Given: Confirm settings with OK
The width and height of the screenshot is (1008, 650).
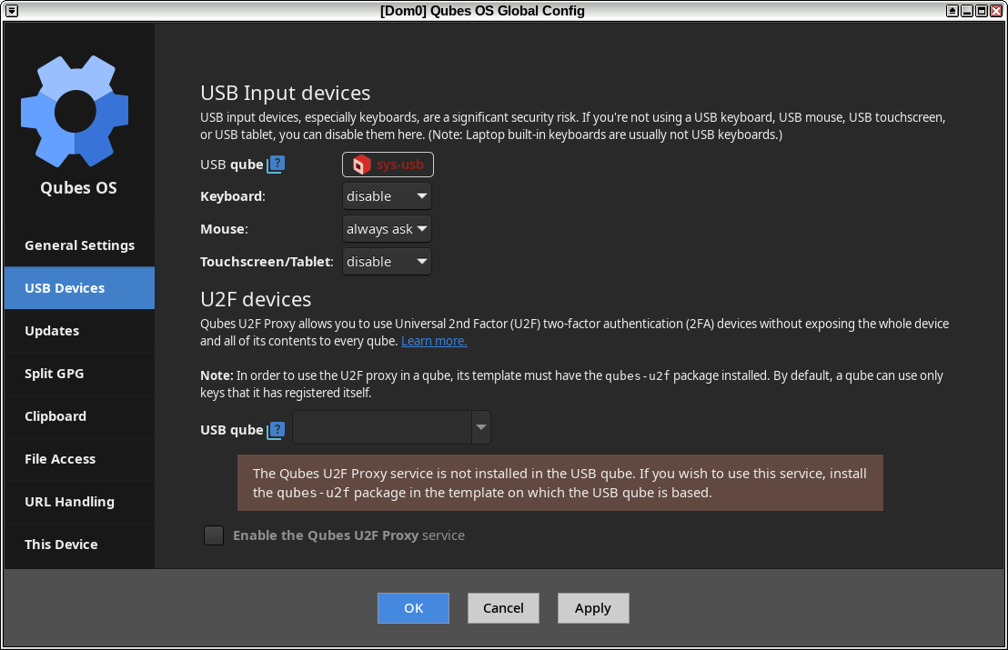Looking at the screenshot, I should pos(413,607).
